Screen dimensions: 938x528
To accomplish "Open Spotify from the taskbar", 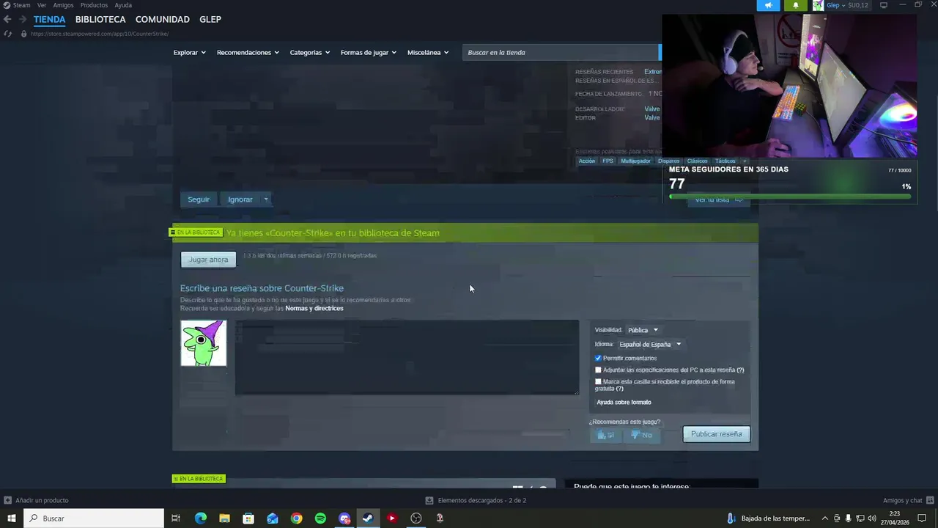I will pos(320,518).
